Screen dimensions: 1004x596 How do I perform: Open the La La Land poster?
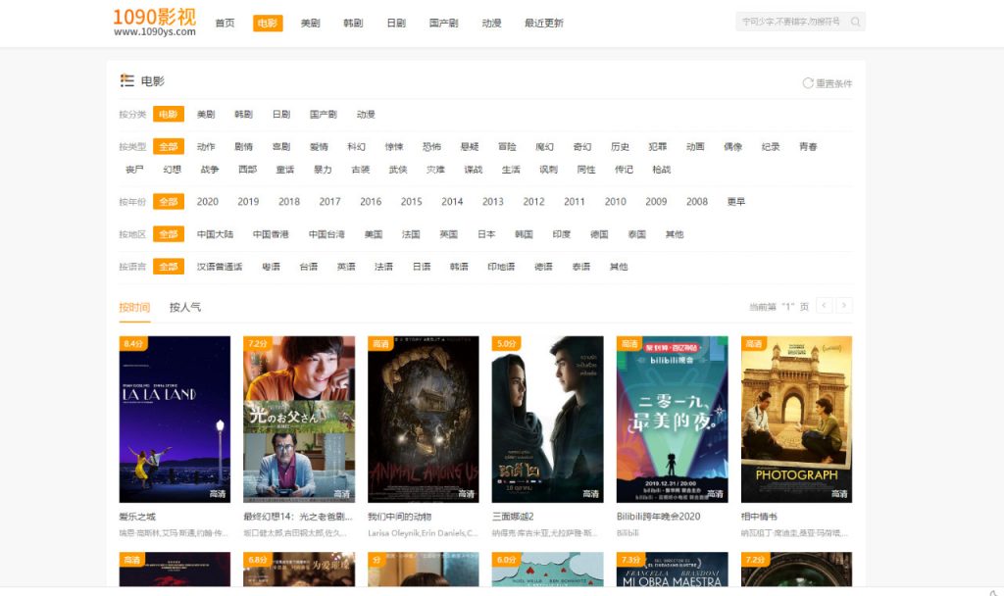point(175,420)
